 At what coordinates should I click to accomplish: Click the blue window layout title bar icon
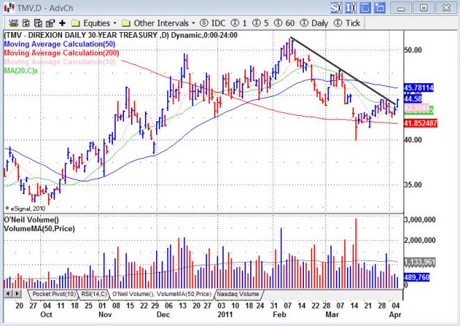[365, 8]
